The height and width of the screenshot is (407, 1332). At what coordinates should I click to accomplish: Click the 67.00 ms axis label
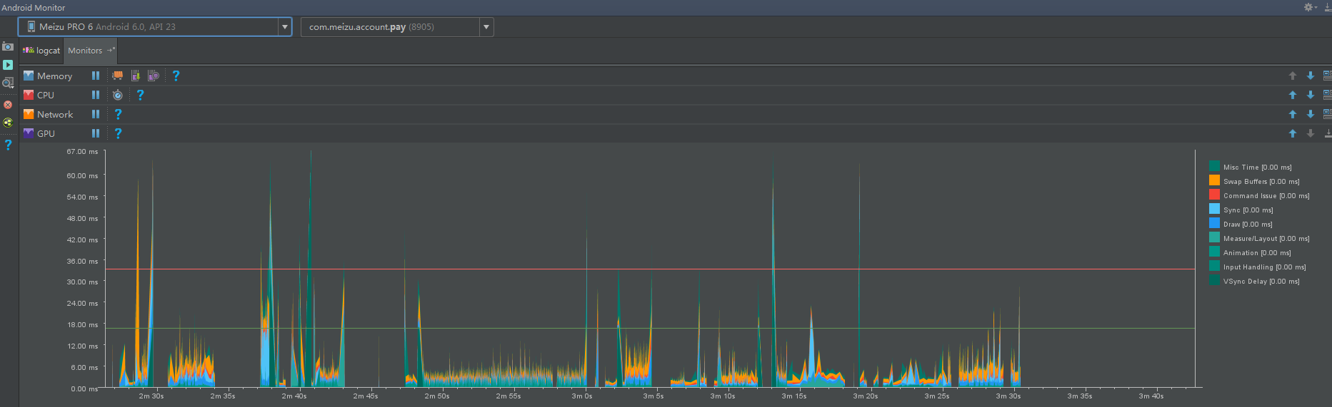(82, 152)
